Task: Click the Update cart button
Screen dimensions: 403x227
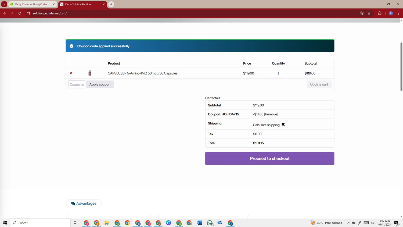Action: tap(319, 84)
